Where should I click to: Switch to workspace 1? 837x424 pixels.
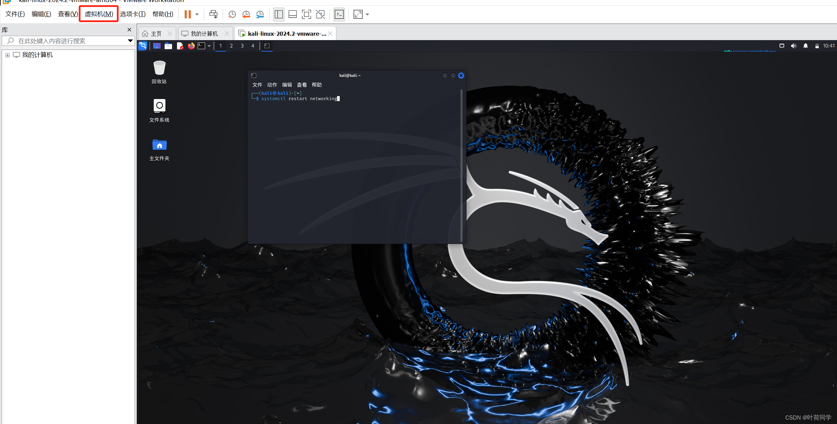click(221, 46)
